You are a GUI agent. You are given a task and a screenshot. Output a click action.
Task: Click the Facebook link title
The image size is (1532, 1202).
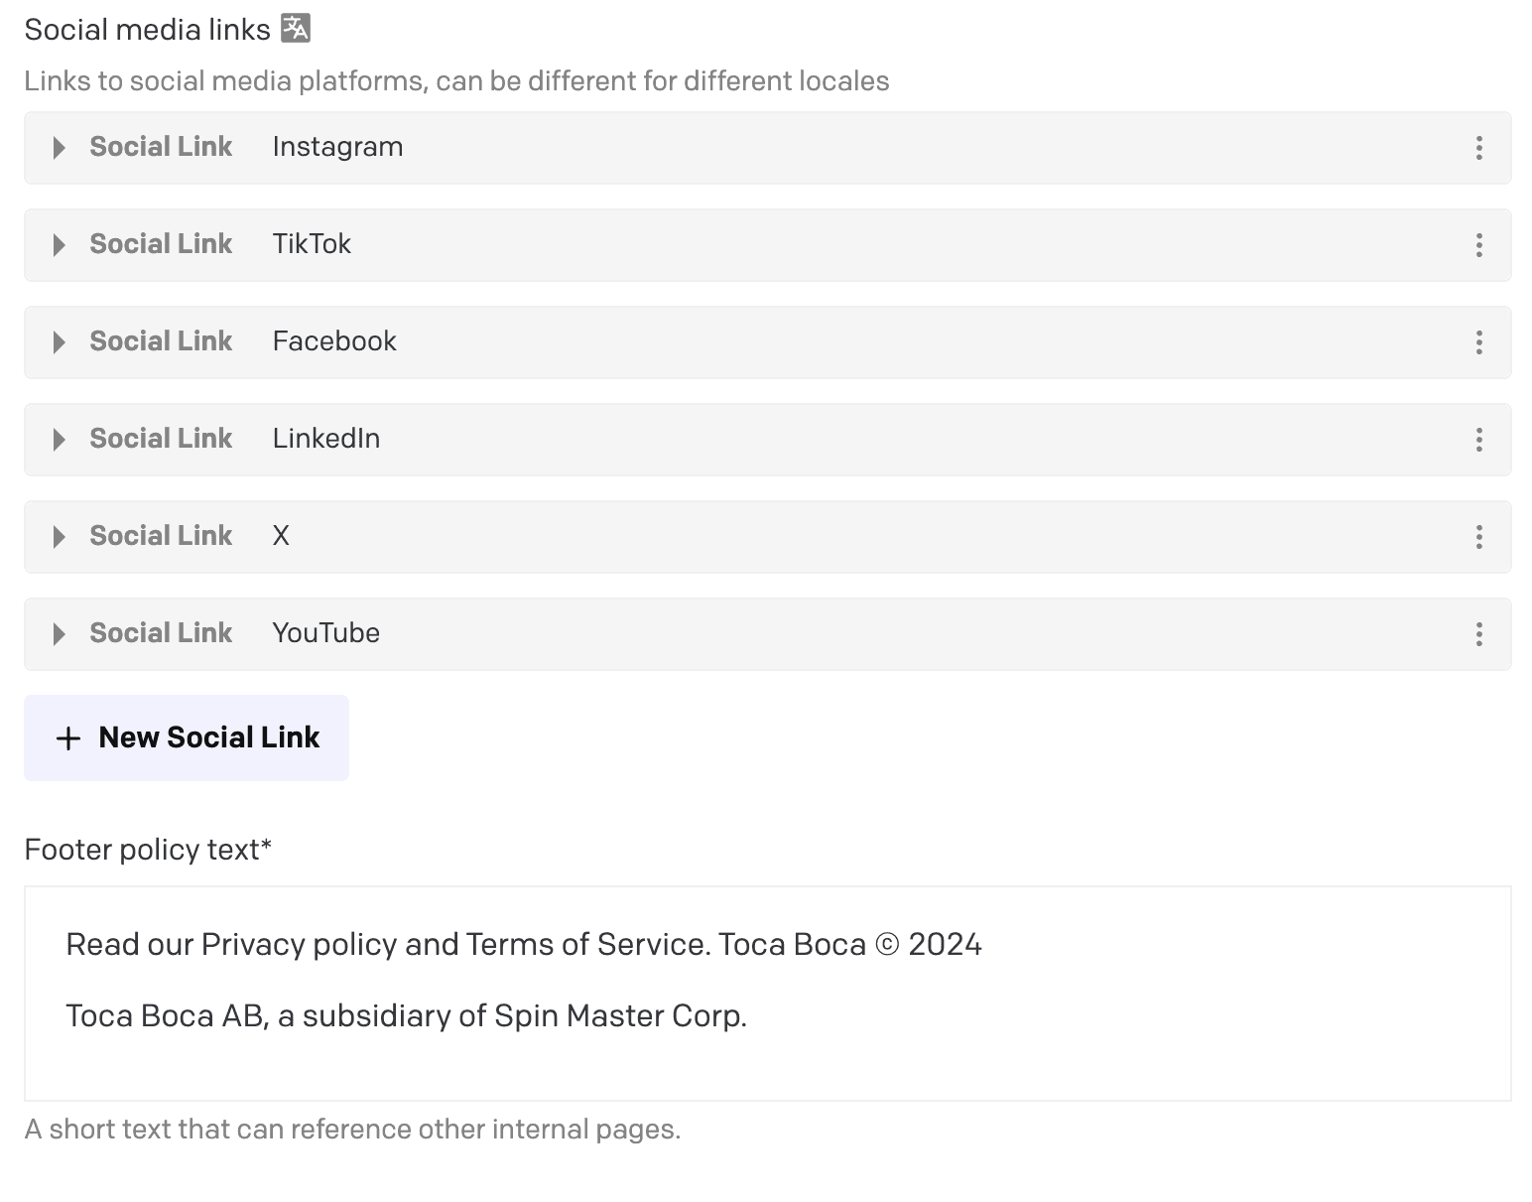(x=334, y=341)
